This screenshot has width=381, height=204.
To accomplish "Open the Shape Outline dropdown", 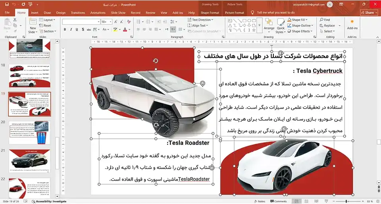I will coord(300,25).
